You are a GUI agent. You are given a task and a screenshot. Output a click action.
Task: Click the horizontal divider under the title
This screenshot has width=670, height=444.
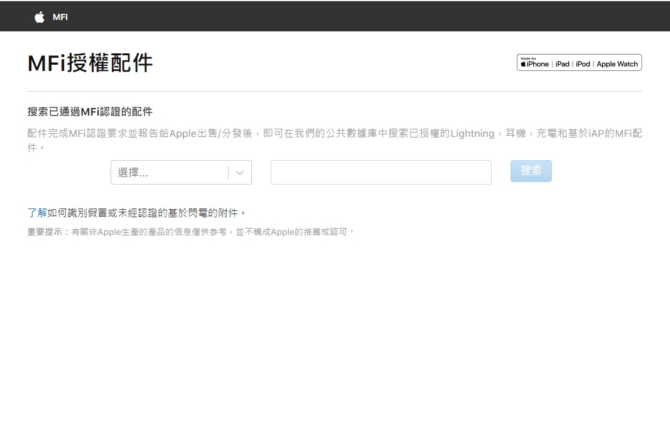(x=335, y=91)
